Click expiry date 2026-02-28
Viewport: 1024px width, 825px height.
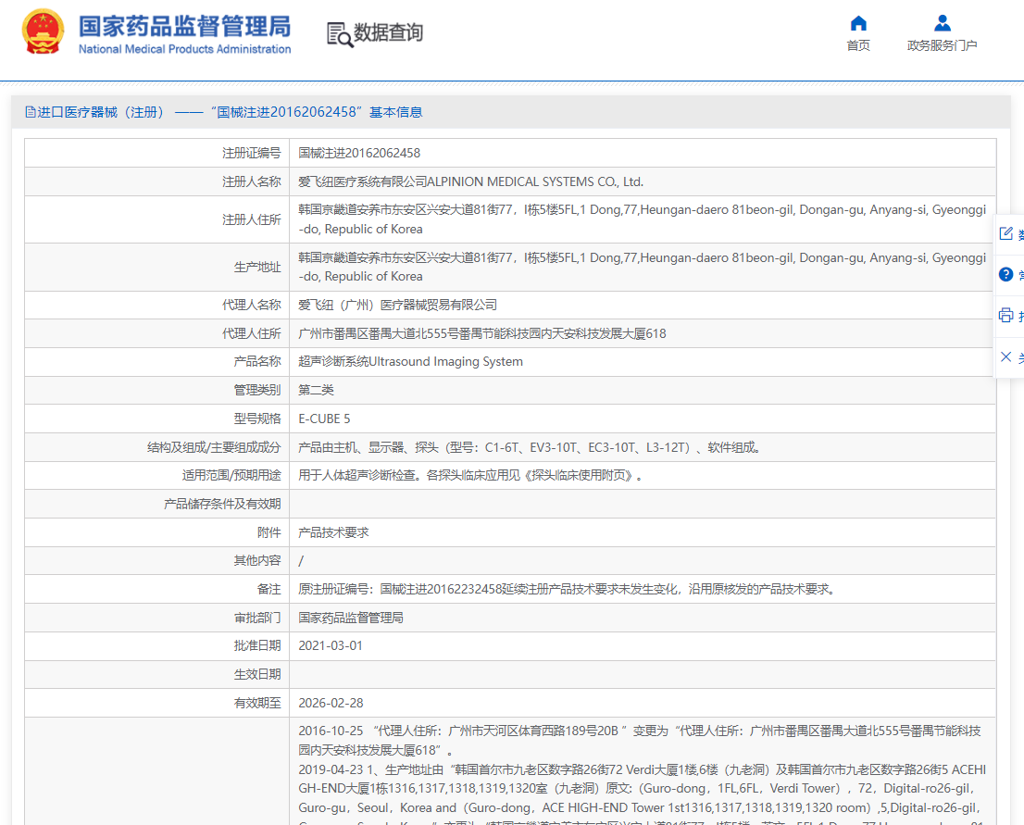(331, 703)
